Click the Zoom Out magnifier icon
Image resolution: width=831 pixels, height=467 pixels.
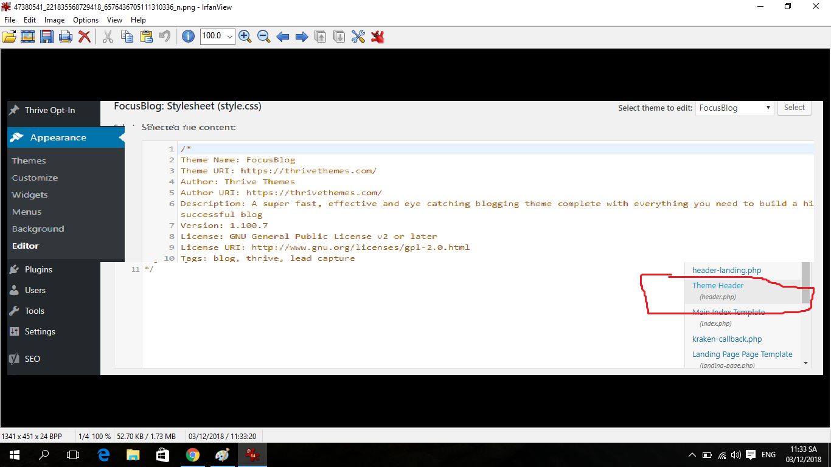263,36
